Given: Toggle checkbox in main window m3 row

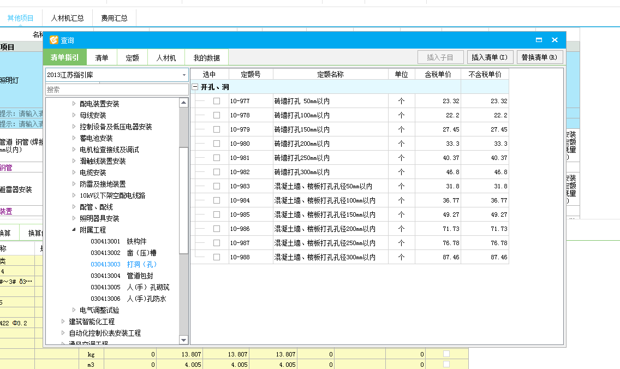Looking at the screenshot, I should [446, 364].
